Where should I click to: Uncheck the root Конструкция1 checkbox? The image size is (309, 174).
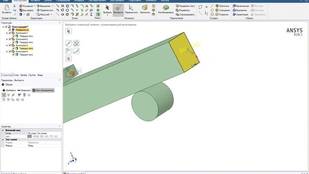(6, 27)
